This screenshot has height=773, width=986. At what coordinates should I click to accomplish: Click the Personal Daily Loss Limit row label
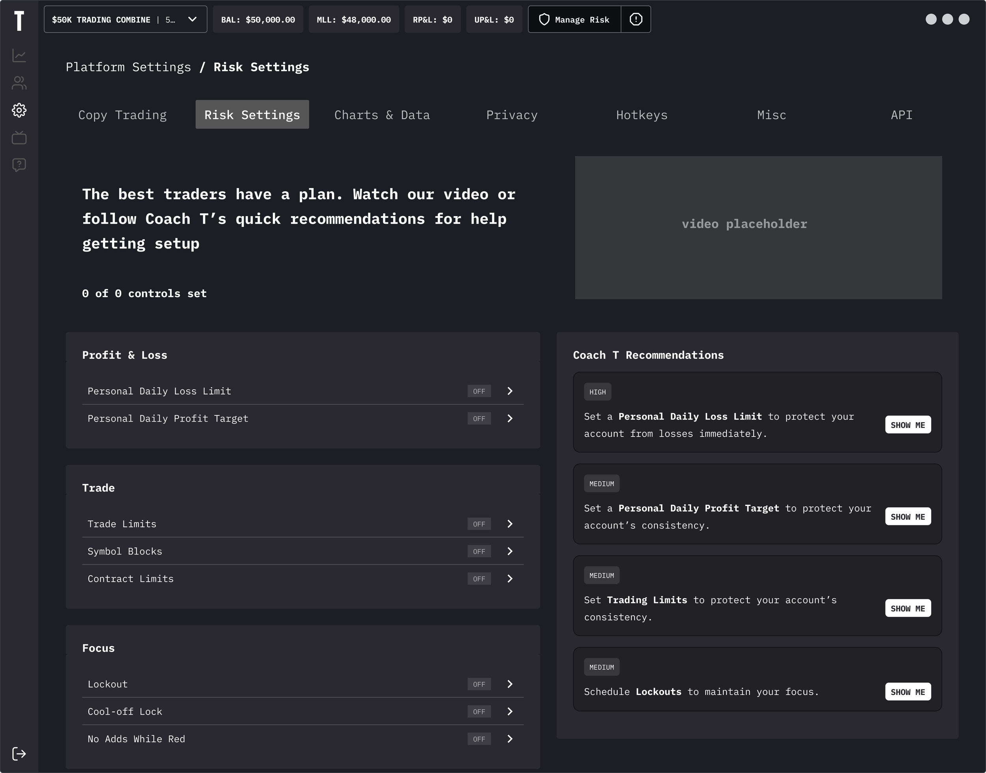click(159, 391)
